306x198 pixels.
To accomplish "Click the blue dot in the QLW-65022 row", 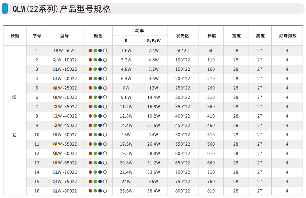I will 100,163.
